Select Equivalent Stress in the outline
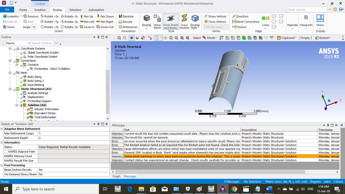The height and width of the screenshot is (194, 345). tap(45, 113)
